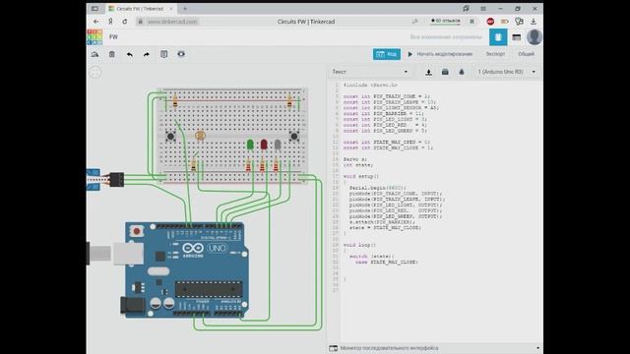
Task: Open browser downloads icon
Action: 534,22
